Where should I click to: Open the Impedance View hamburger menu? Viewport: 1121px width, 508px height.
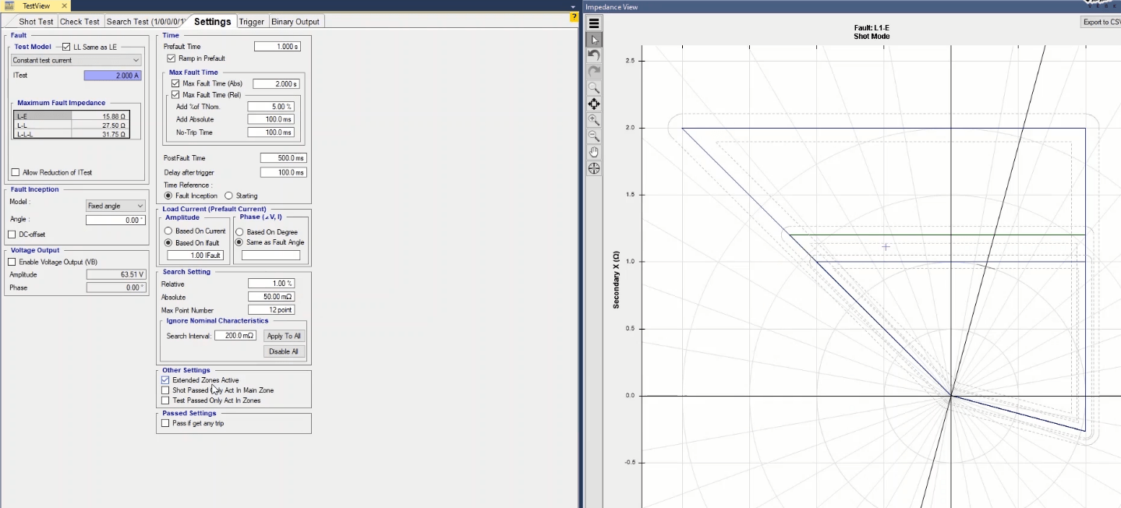tap(594, 23)
